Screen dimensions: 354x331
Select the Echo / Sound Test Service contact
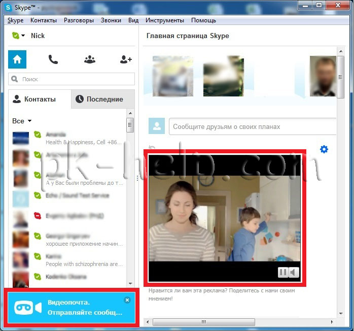pos(68,199)
